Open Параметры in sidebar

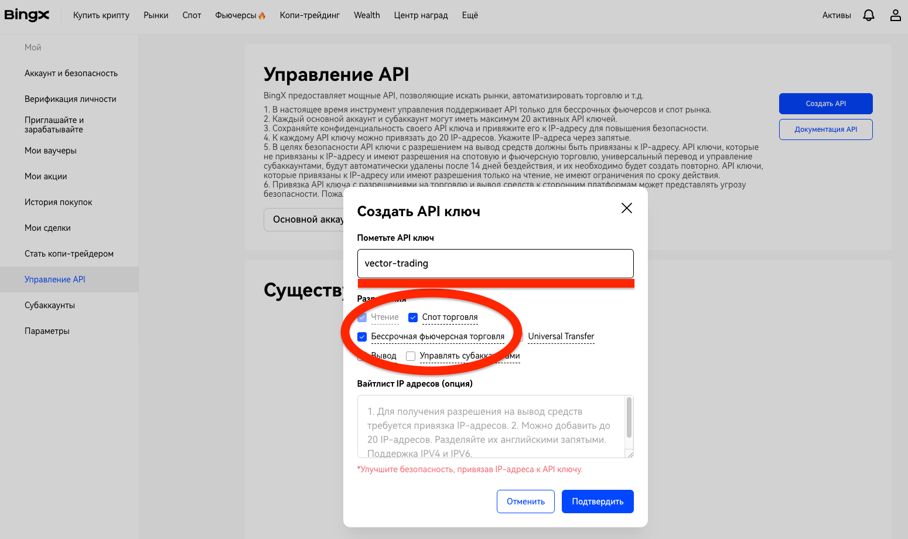[47, 331]
